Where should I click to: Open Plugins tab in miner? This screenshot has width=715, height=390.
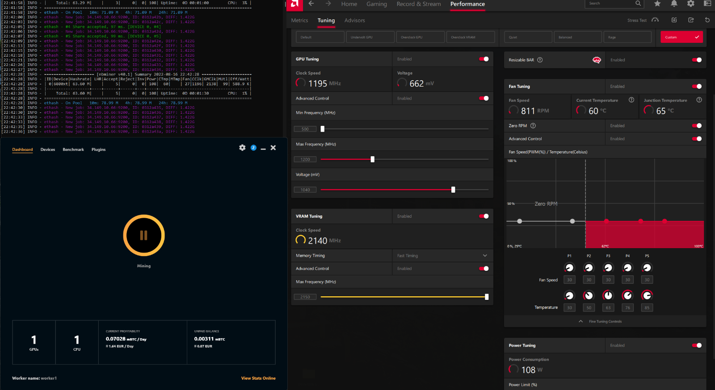(x=99, y=149)
